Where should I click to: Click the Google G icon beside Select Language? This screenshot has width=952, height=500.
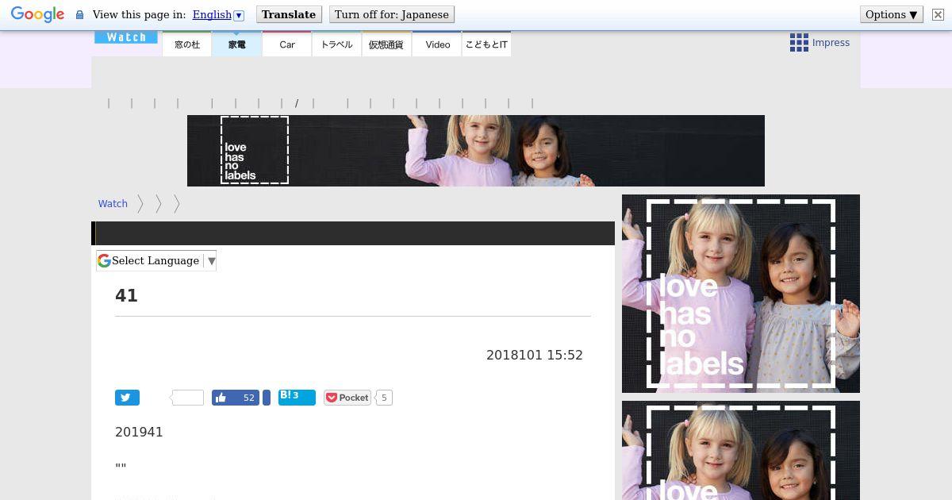[x=104, y=261]
